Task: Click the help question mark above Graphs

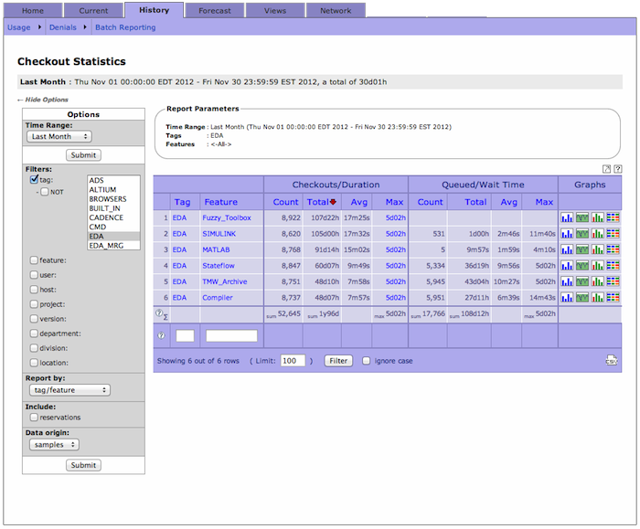Action: [618, 169]
